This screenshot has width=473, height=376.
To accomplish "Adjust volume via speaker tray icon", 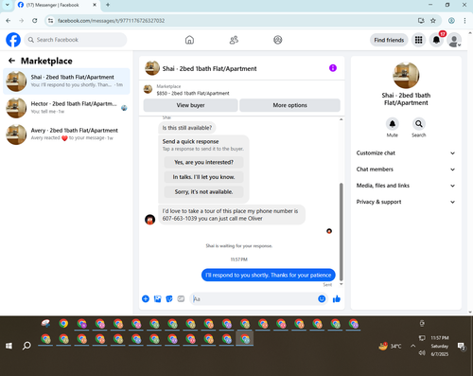I will [422, 352].
